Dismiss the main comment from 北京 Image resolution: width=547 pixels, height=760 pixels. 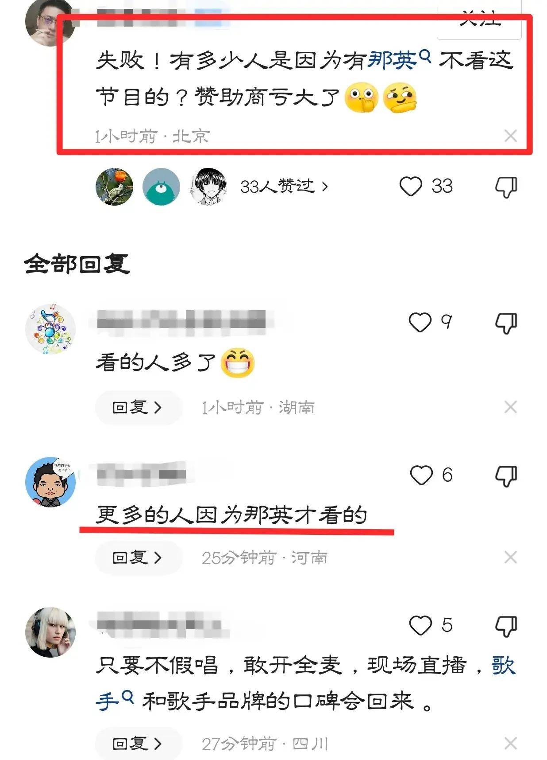point(511,136)
